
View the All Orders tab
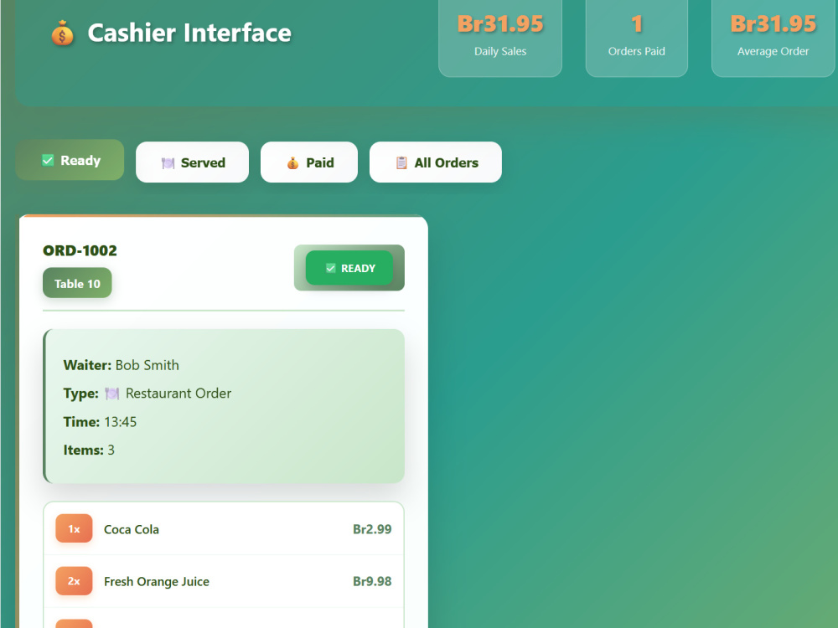436,162
